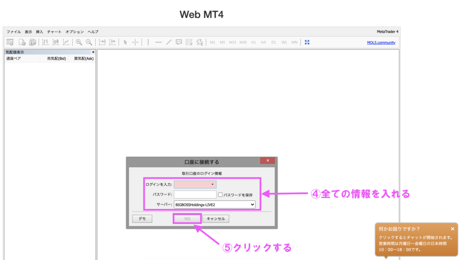Select the Horizontal Line drawing tool

tap(159, 42)
